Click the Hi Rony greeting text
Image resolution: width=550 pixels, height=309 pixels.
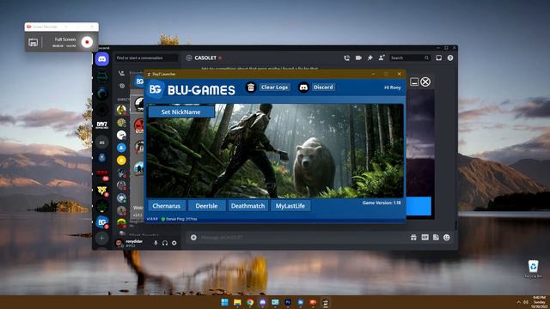(393, 88)
